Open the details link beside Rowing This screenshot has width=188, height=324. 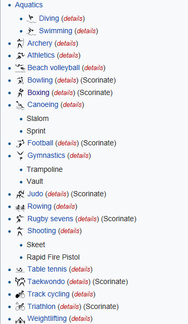pos(65,207)
